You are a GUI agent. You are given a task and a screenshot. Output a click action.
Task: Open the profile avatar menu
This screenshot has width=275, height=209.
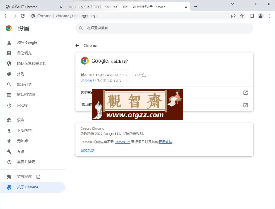260,16
